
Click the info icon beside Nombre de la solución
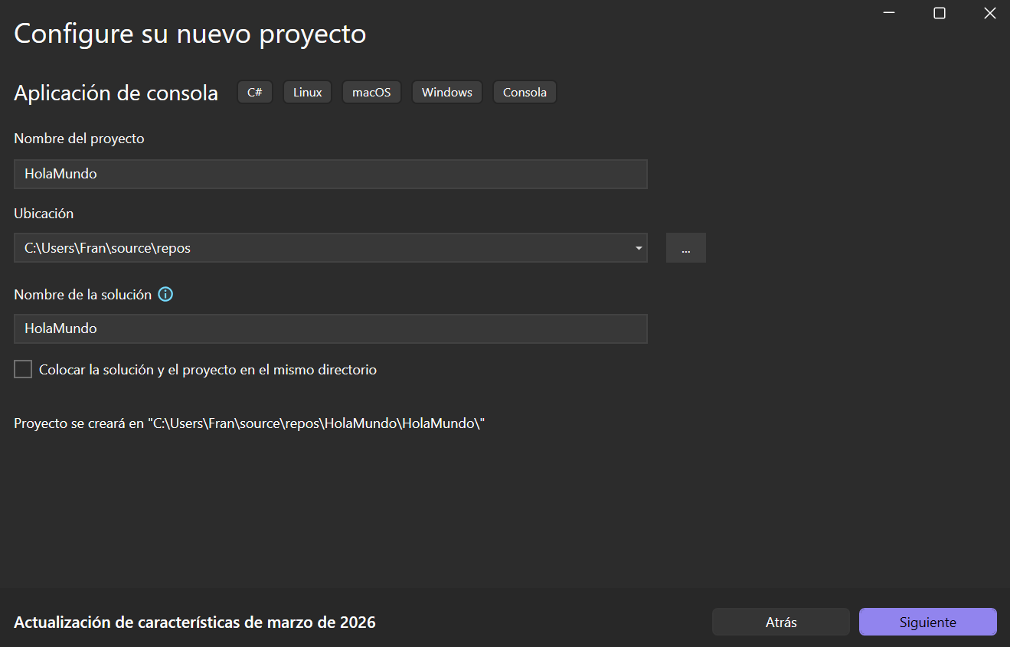tap(165, 294)
